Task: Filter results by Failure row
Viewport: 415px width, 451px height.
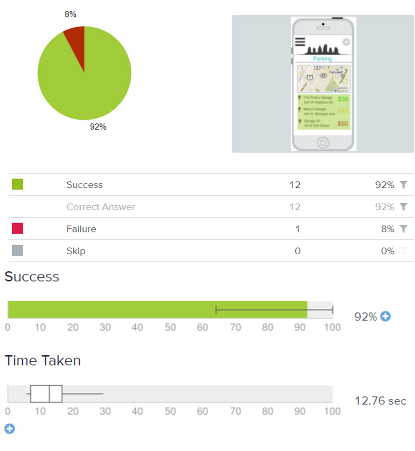Action: (403, 229)
